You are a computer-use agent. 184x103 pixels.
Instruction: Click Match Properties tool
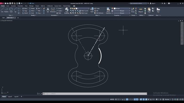click(108, 11)
